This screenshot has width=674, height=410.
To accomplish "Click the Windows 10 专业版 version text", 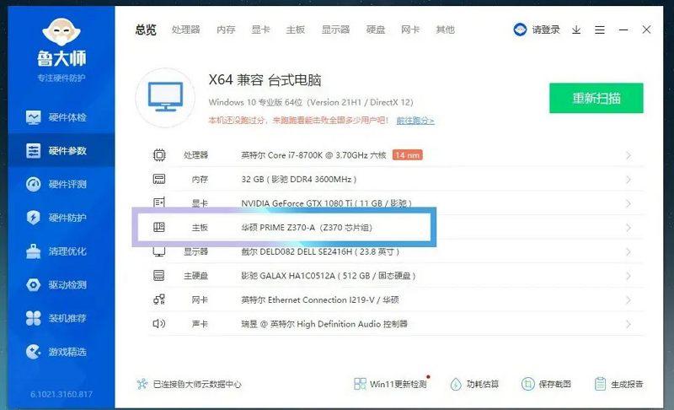I will click(311, 102).
